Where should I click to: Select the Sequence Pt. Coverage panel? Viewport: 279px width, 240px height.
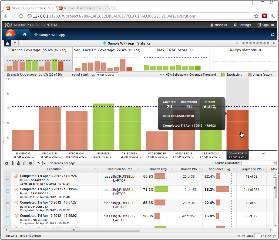107,59
